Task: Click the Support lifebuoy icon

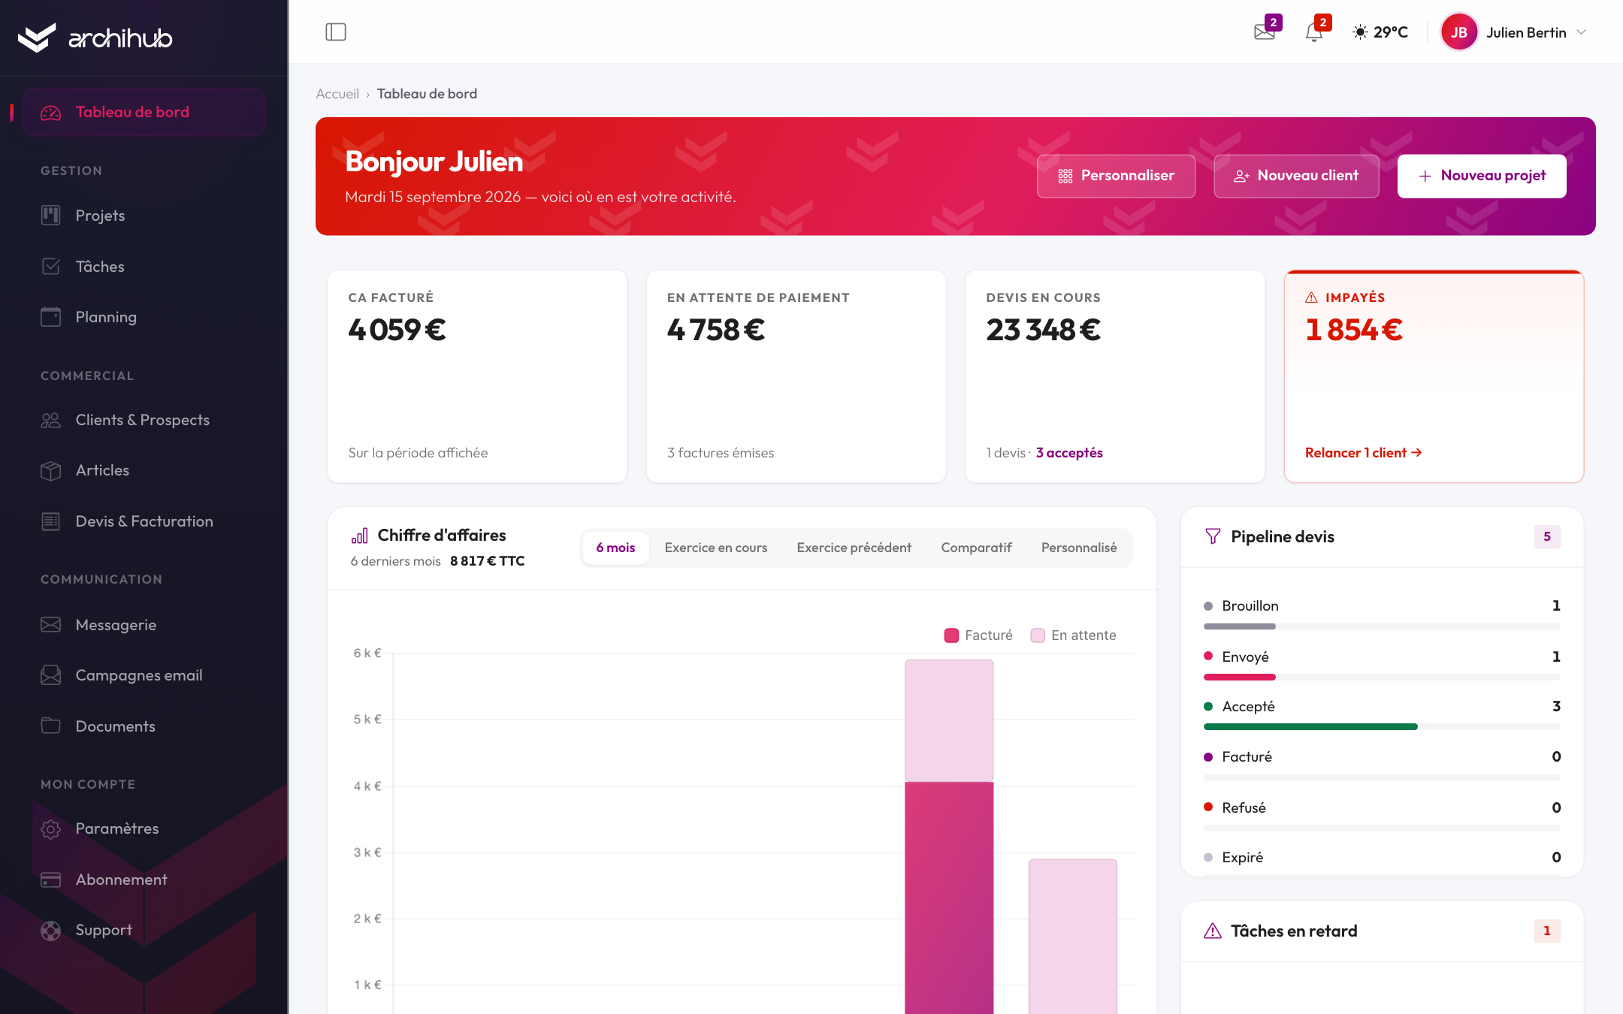Action: tap(51, 931)
